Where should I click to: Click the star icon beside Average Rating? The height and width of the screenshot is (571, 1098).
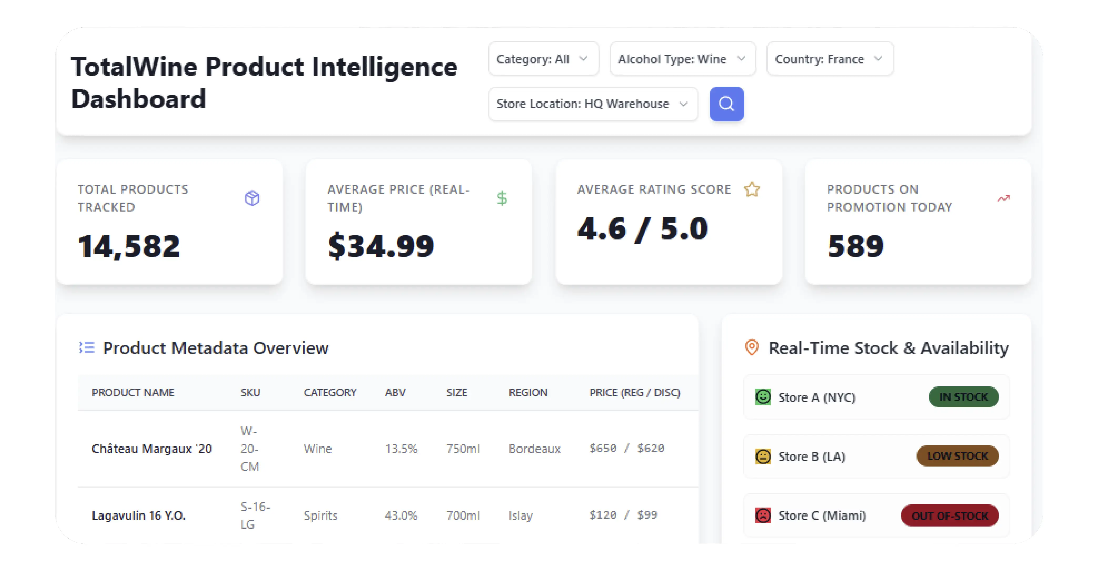click(x=751, y=189)
